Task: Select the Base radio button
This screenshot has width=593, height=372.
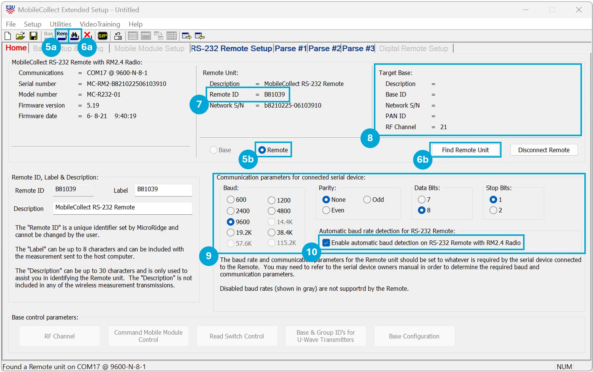Action: click(221, 150)
